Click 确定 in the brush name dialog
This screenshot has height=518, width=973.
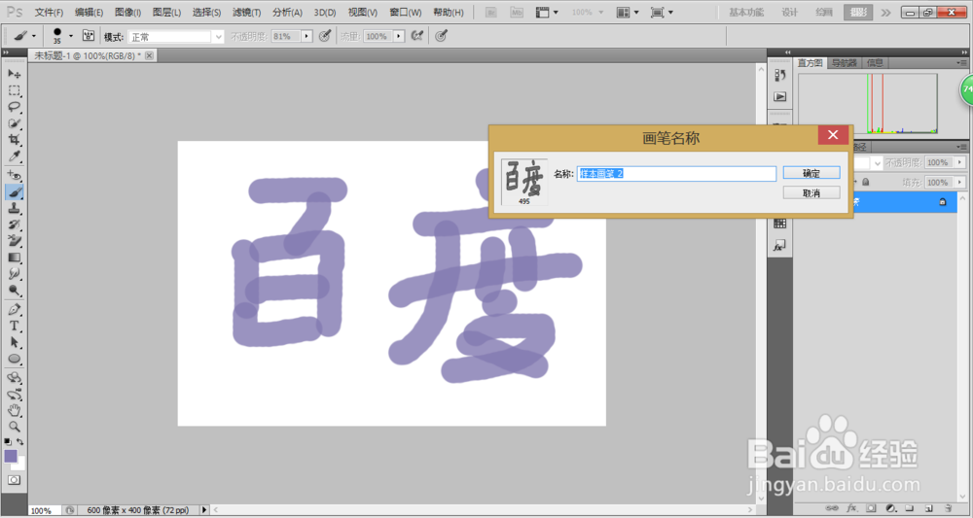[811, 174]
